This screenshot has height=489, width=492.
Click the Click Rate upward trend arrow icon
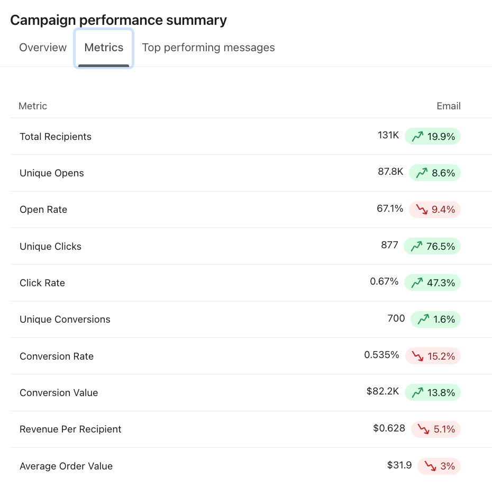417,283
